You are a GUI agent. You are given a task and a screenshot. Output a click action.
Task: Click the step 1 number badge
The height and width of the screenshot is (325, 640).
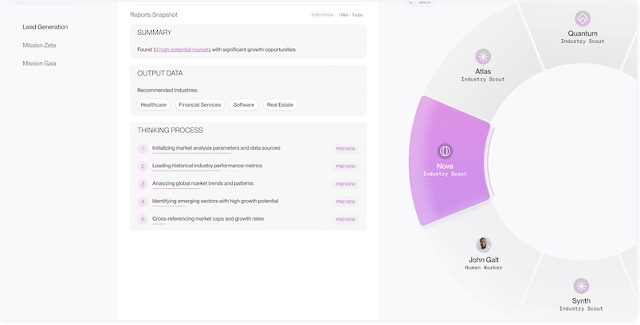pos(143,149)
